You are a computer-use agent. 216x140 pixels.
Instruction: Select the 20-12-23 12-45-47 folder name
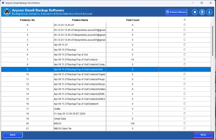(x=64, y=25)
